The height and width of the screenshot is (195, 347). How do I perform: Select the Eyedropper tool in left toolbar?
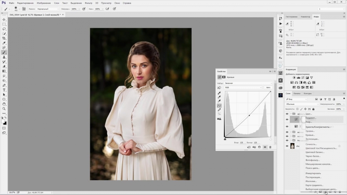click(x=4, y=43)
